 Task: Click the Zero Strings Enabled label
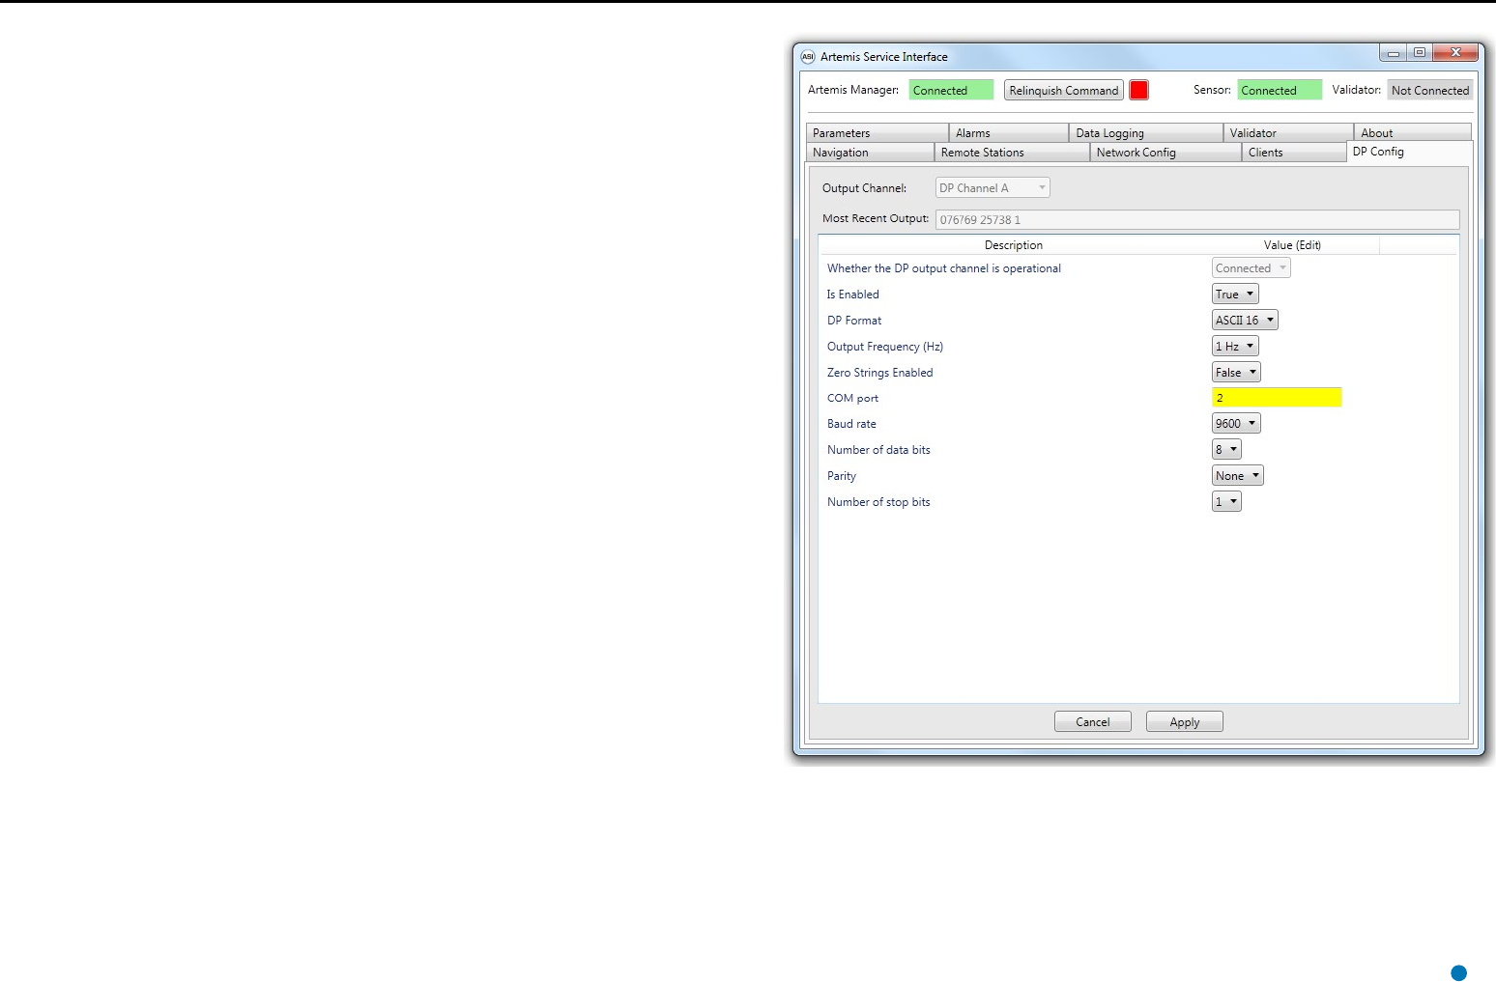(880, 373)
